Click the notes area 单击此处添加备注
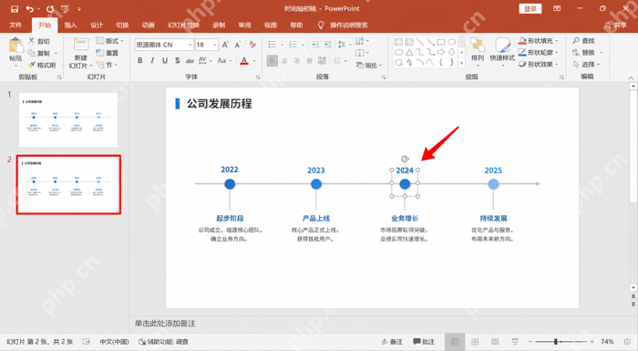 click(165, 324)
